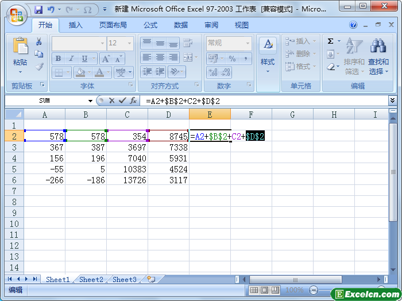Screen dimensions: 402x301
Task: Click the AutoSum sigma icon
Action: pyautogui.click(x=330, y=42)
